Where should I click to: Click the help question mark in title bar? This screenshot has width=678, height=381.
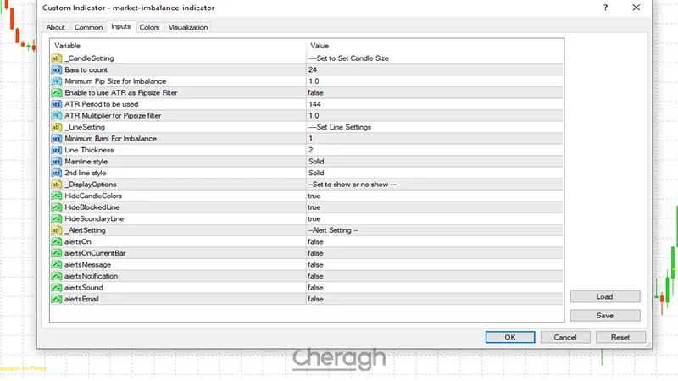605,8
